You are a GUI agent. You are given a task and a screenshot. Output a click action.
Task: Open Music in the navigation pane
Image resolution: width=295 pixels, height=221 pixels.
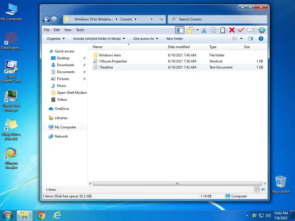click(59, 86)
